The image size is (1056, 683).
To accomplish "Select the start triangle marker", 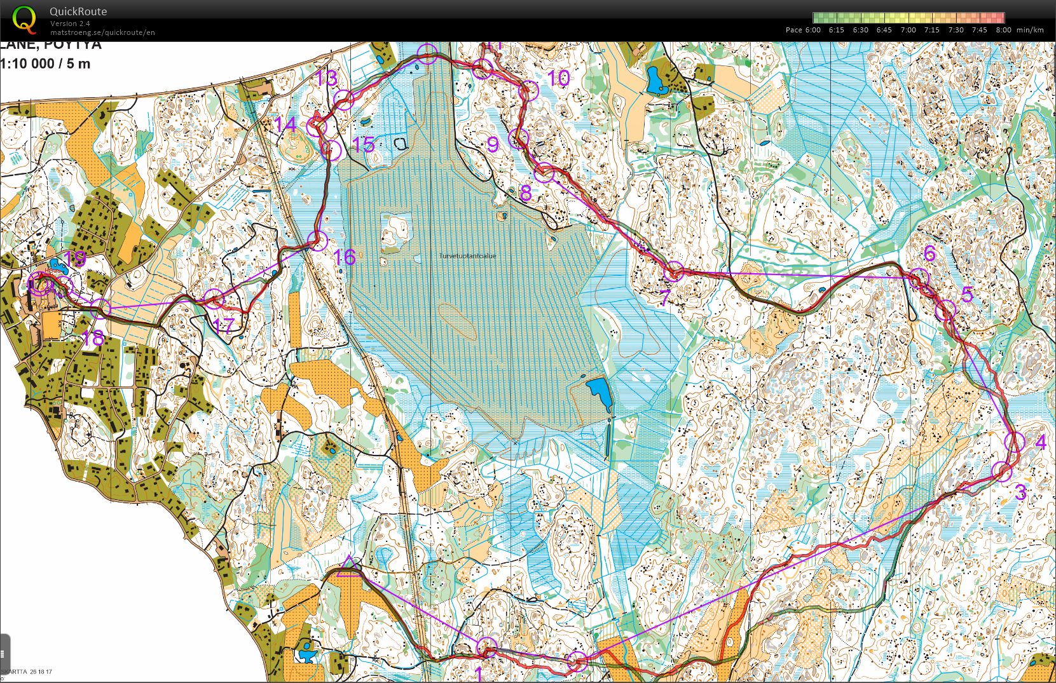I will (x=348, y=566).
